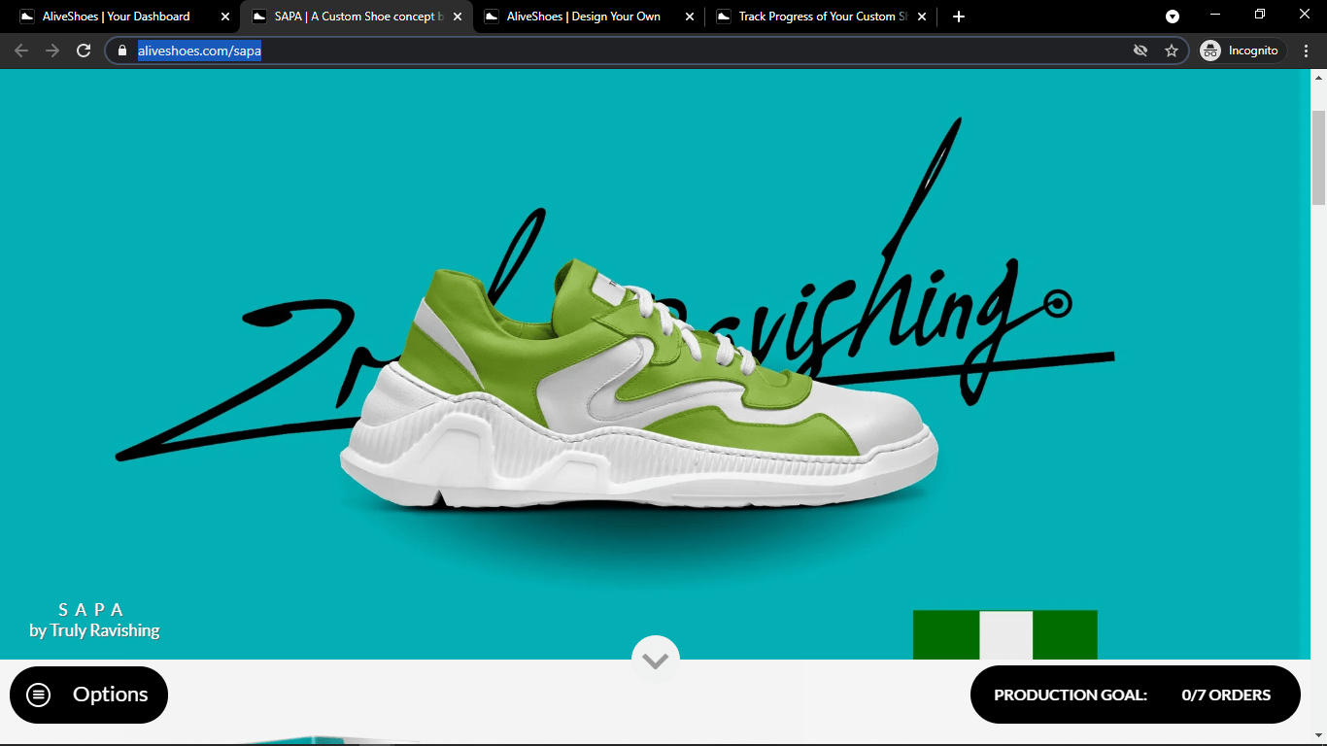
Task: Switch to the Track Progress tab
Action: pos(816,17)
